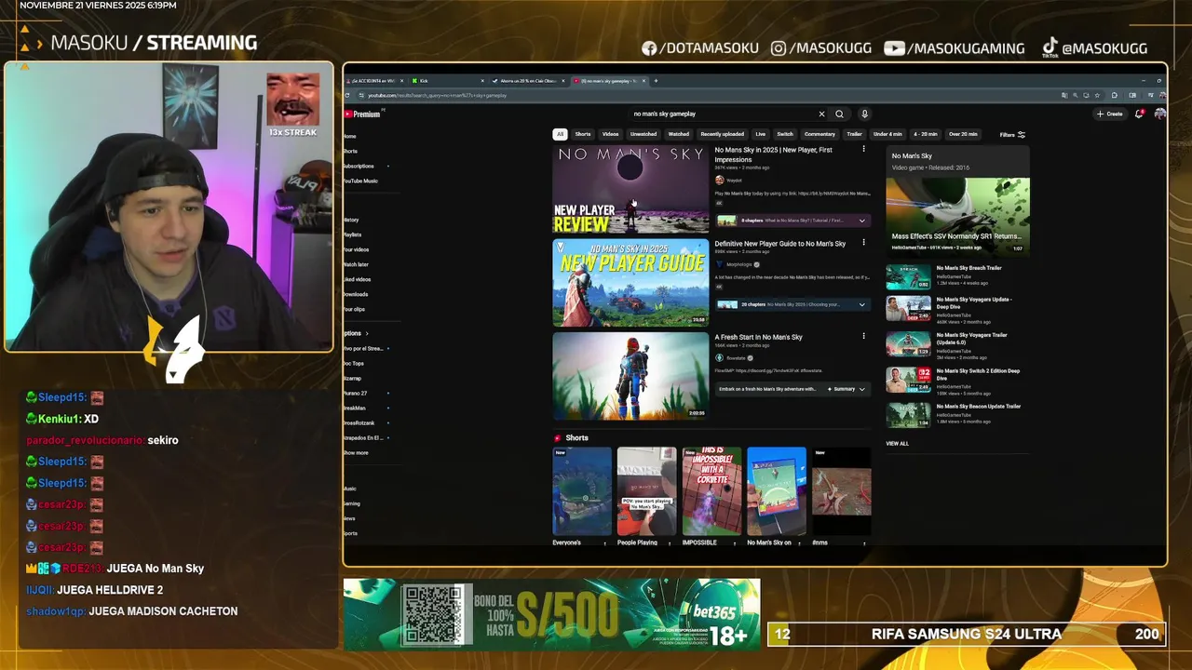1192x670 pixels.
Task: Select the Recently uploaded filter chip
Action: (723, 134)
